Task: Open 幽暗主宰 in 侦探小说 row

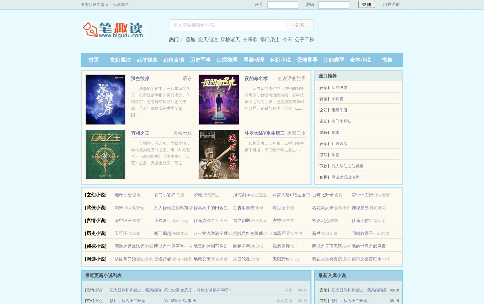Action: click(x=242, y=246)
